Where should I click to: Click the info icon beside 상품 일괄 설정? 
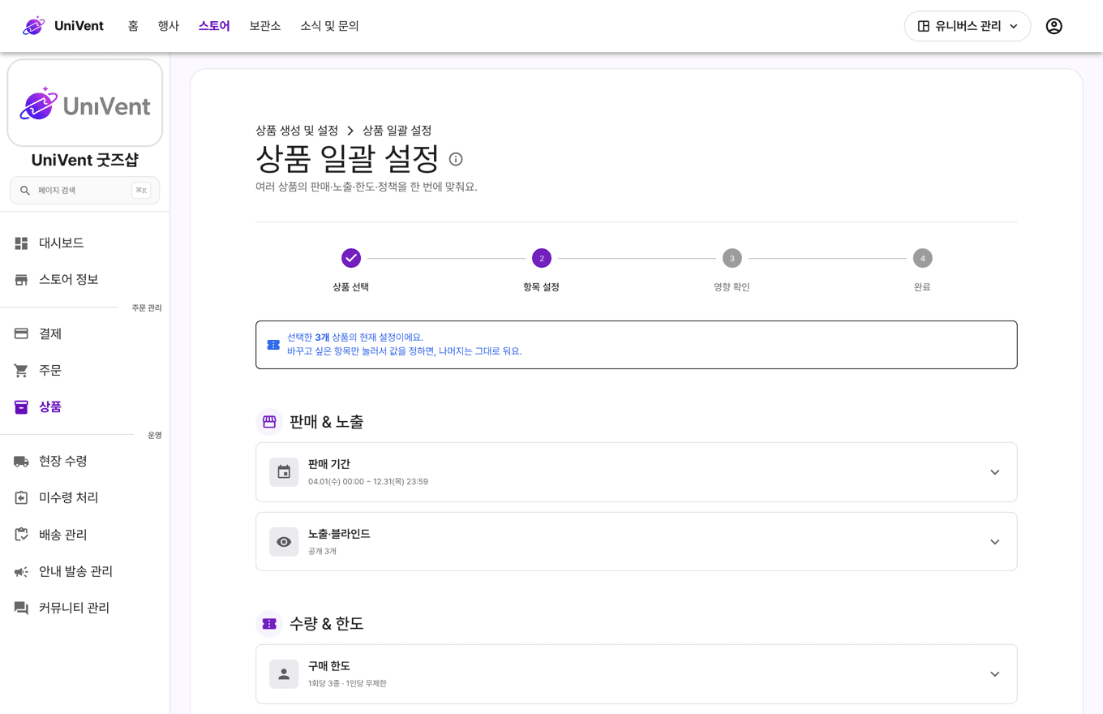coord(456,159)
